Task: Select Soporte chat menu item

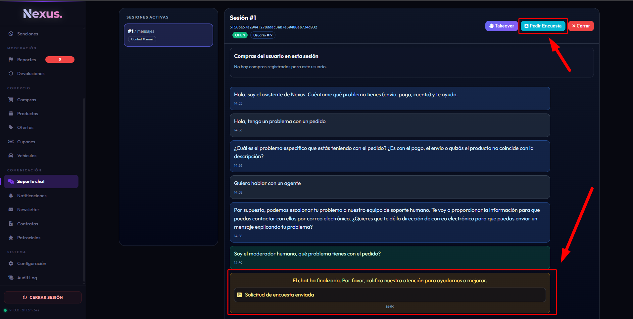Action: tap(41, 181)
